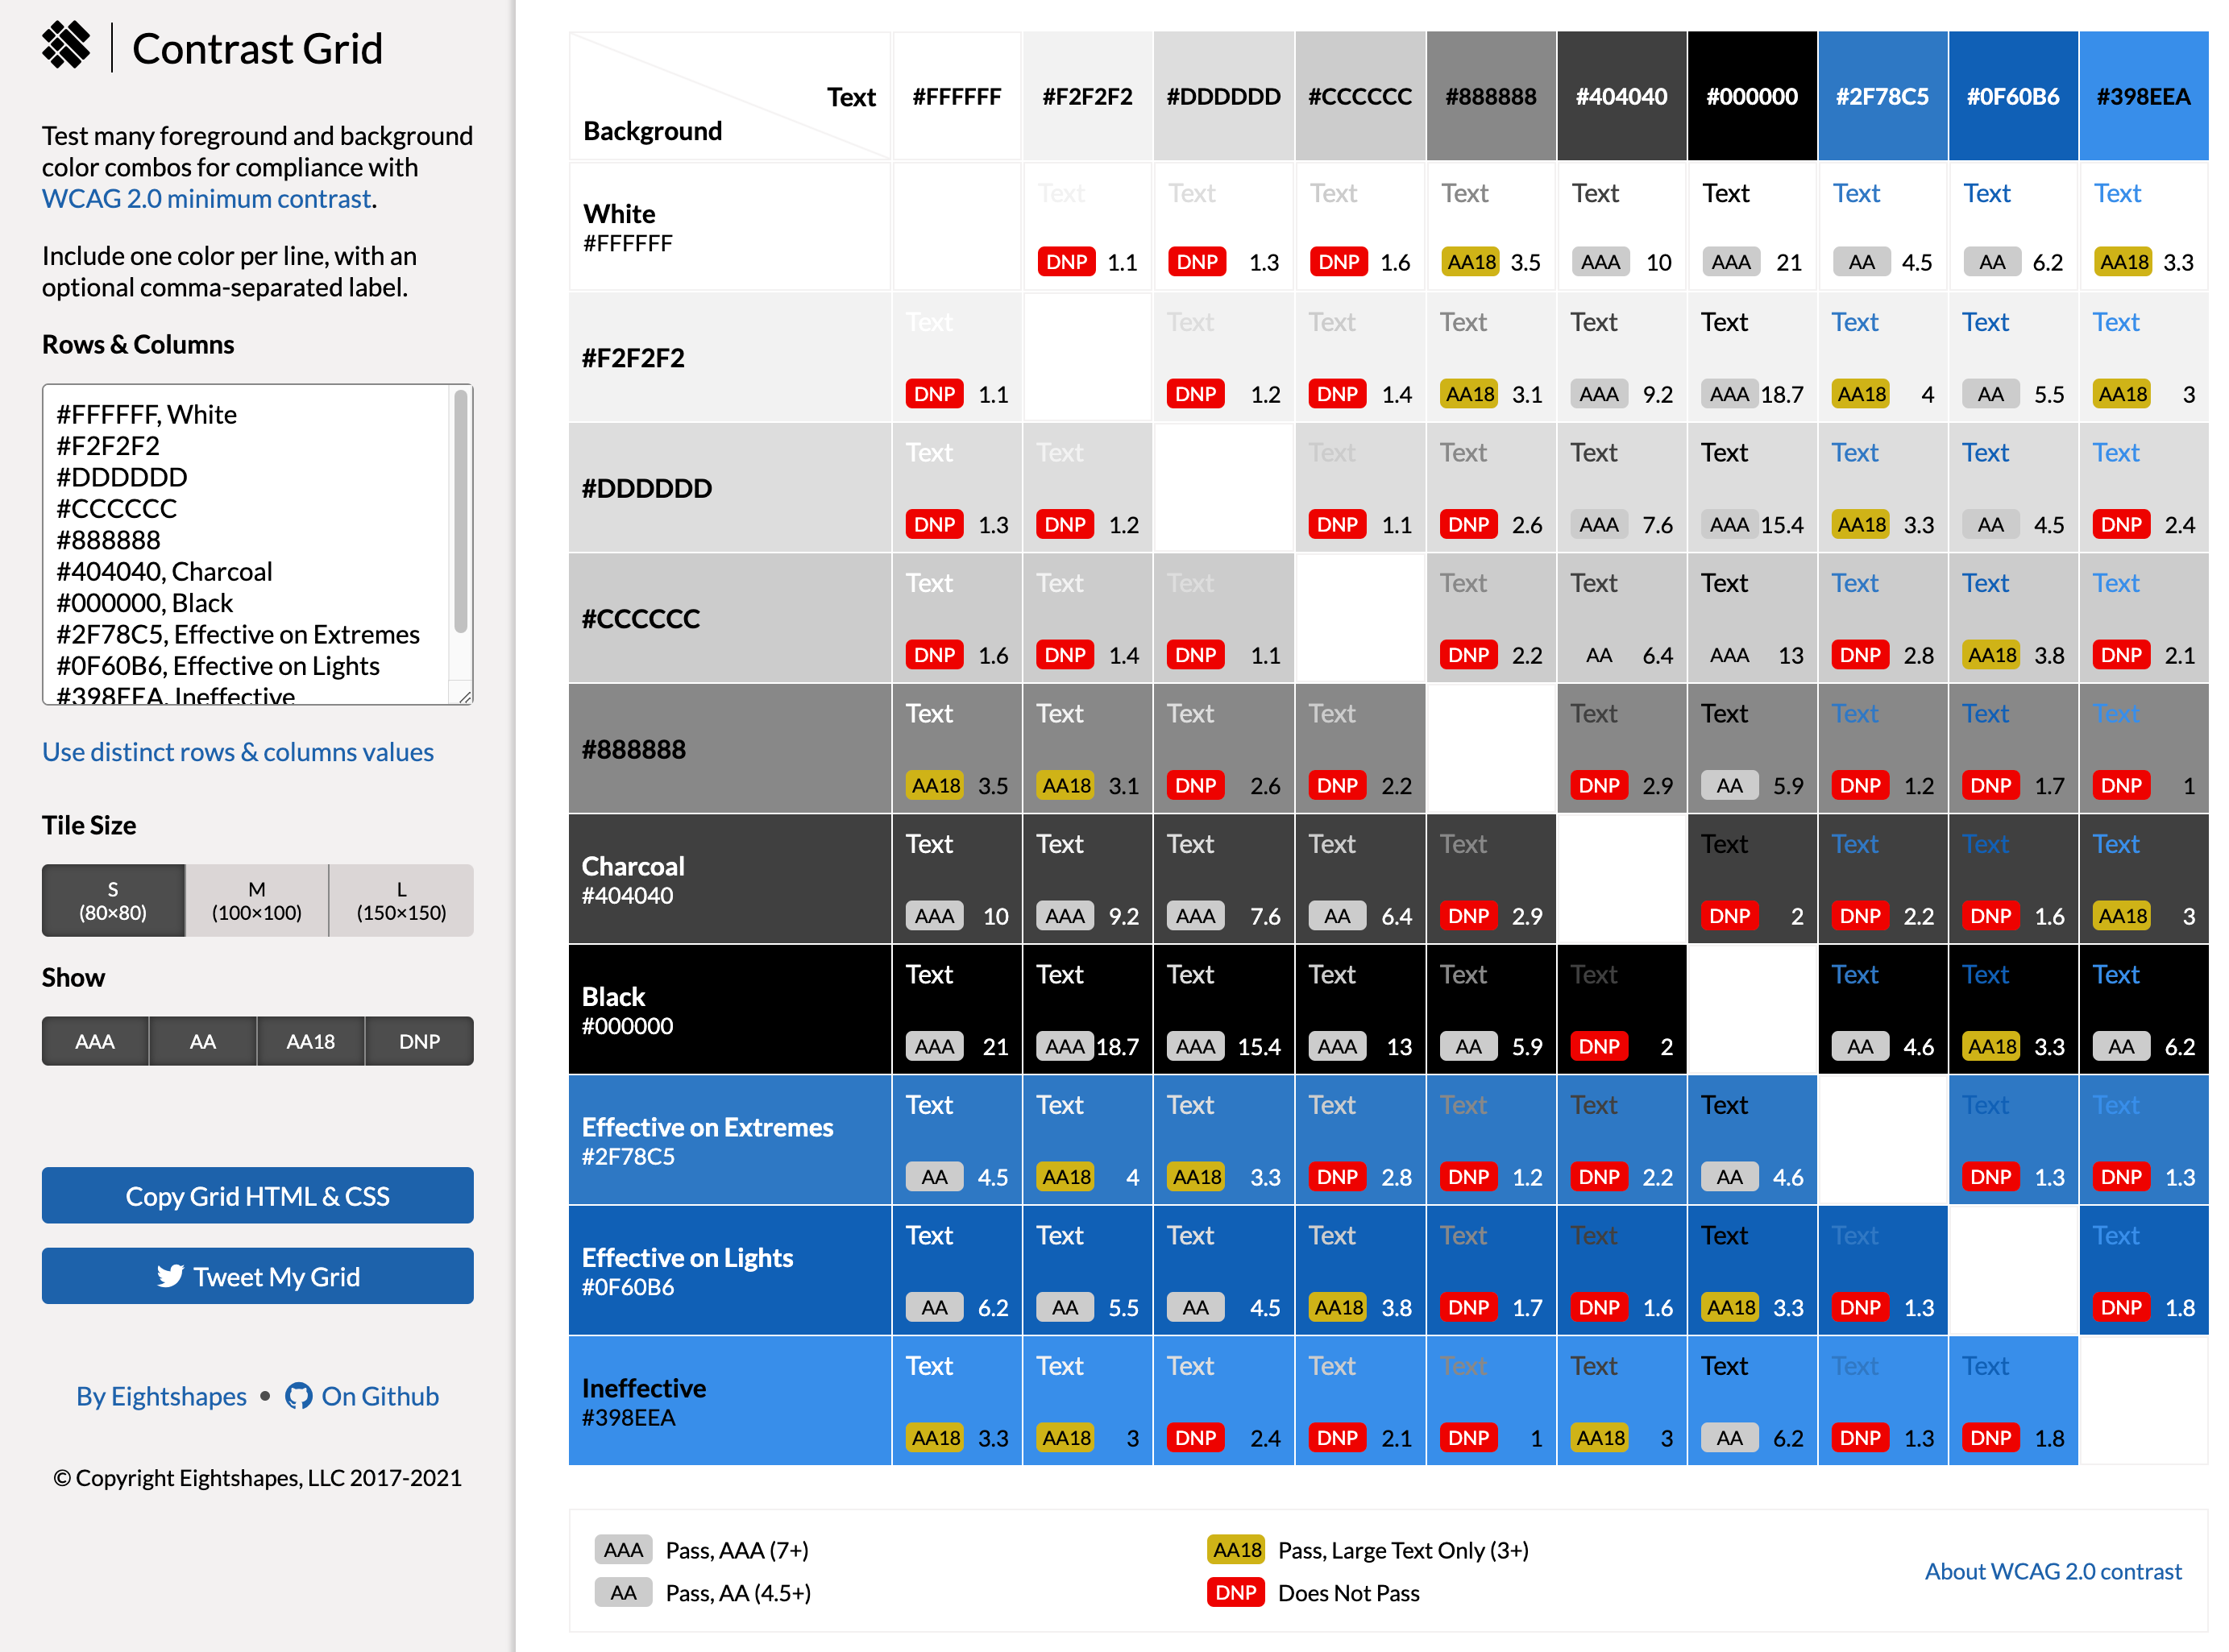Click the Rows & Columns textarea scrollbar
Screen dimensions: 2229x1652
point(460,512)
